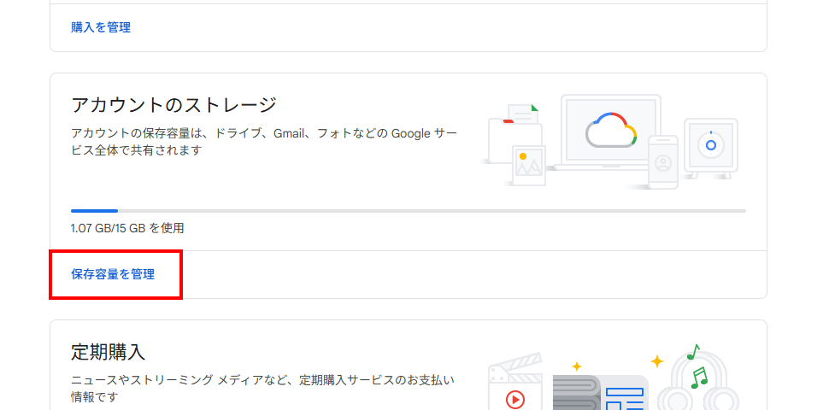Click the cloud storage devices illustration
Screen dimensions: 829x410
[609, 142]
